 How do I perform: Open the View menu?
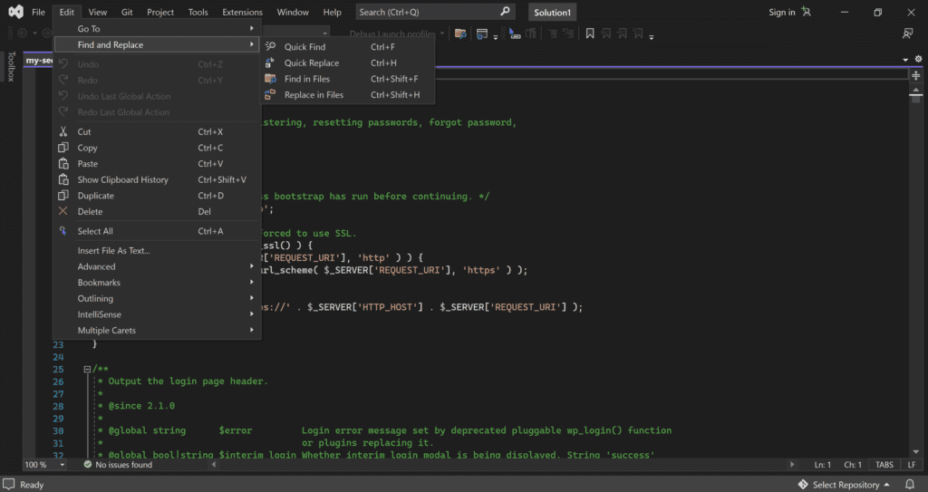click(98, 12)
